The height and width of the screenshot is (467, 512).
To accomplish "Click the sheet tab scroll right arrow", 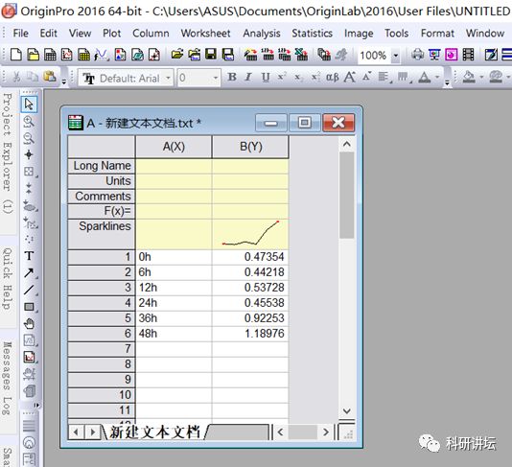I will [92, 432].
